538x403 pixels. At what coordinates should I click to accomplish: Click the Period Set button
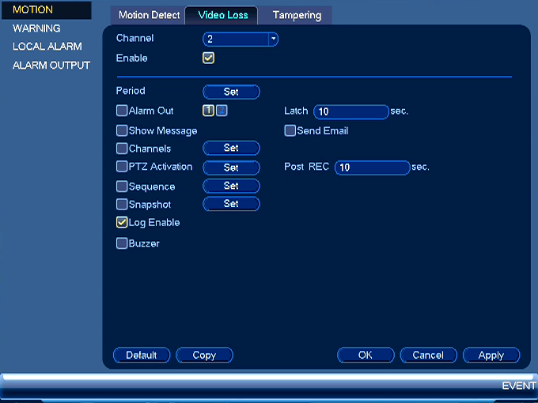(231, 92)
